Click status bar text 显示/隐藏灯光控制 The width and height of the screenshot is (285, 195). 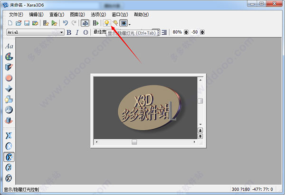point(21,190)
